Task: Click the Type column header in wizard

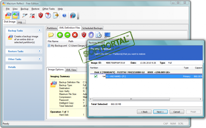Action: tap(187, 68)
